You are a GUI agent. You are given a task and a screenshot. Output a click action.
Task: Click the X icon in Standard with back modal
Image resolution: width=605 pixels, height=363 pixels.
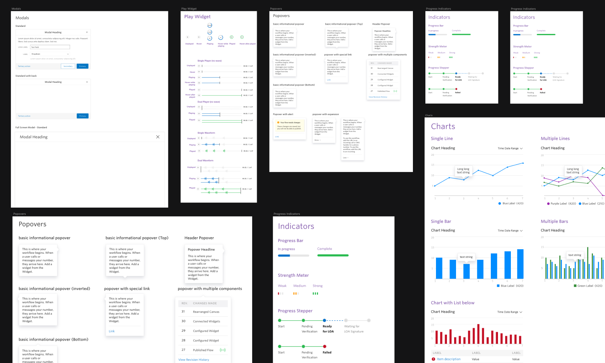pos(87,82)
